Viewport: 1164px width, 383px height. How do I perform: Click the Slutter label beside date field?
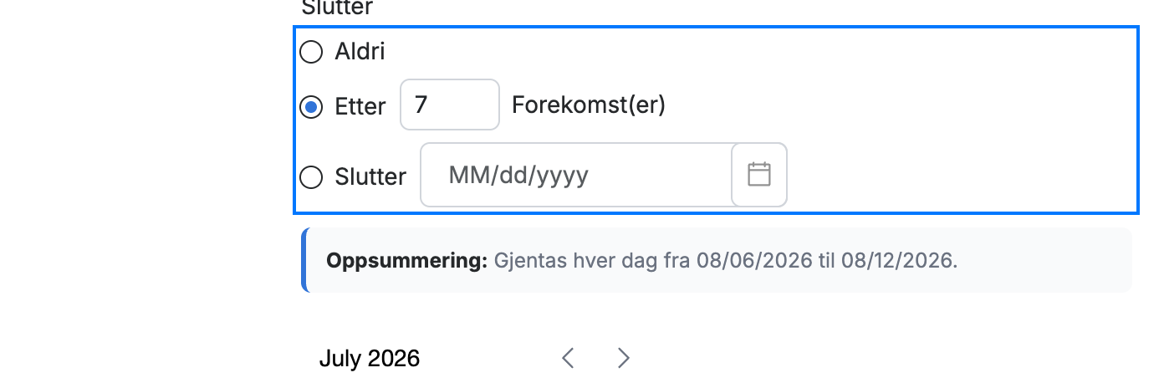(x=370, y=177)
